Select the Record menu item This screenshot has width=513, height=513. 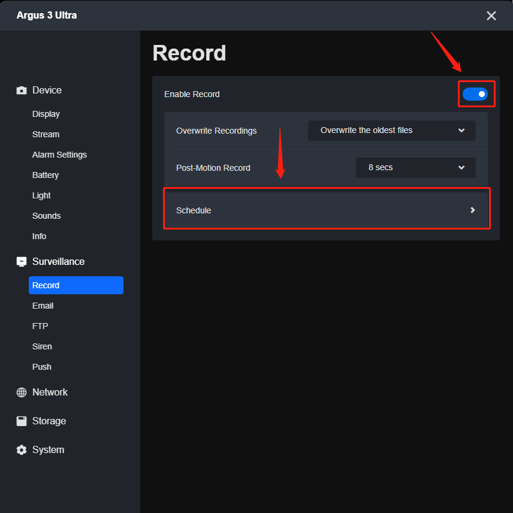[x=76, y=285]
